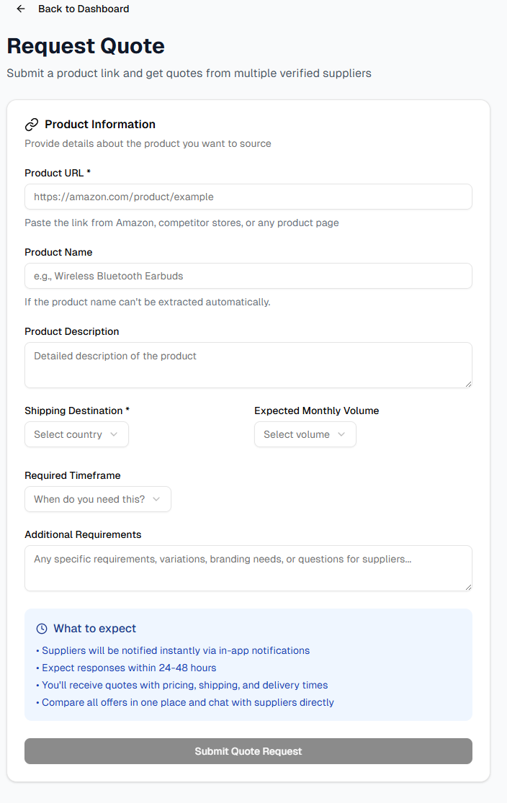The image size is (507, 803).
Task: Click the Product URL label
Action: click(58, 173)
